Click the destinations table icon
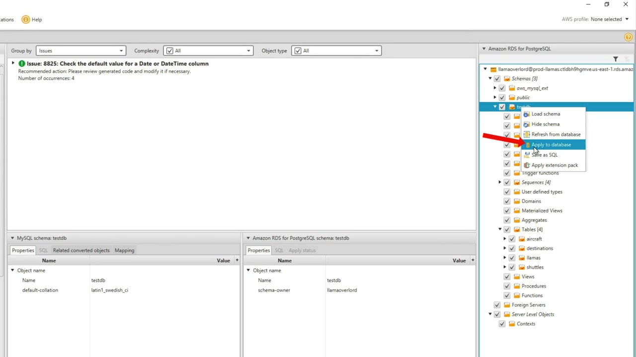 pyautogui.click(x=522, y=248)
